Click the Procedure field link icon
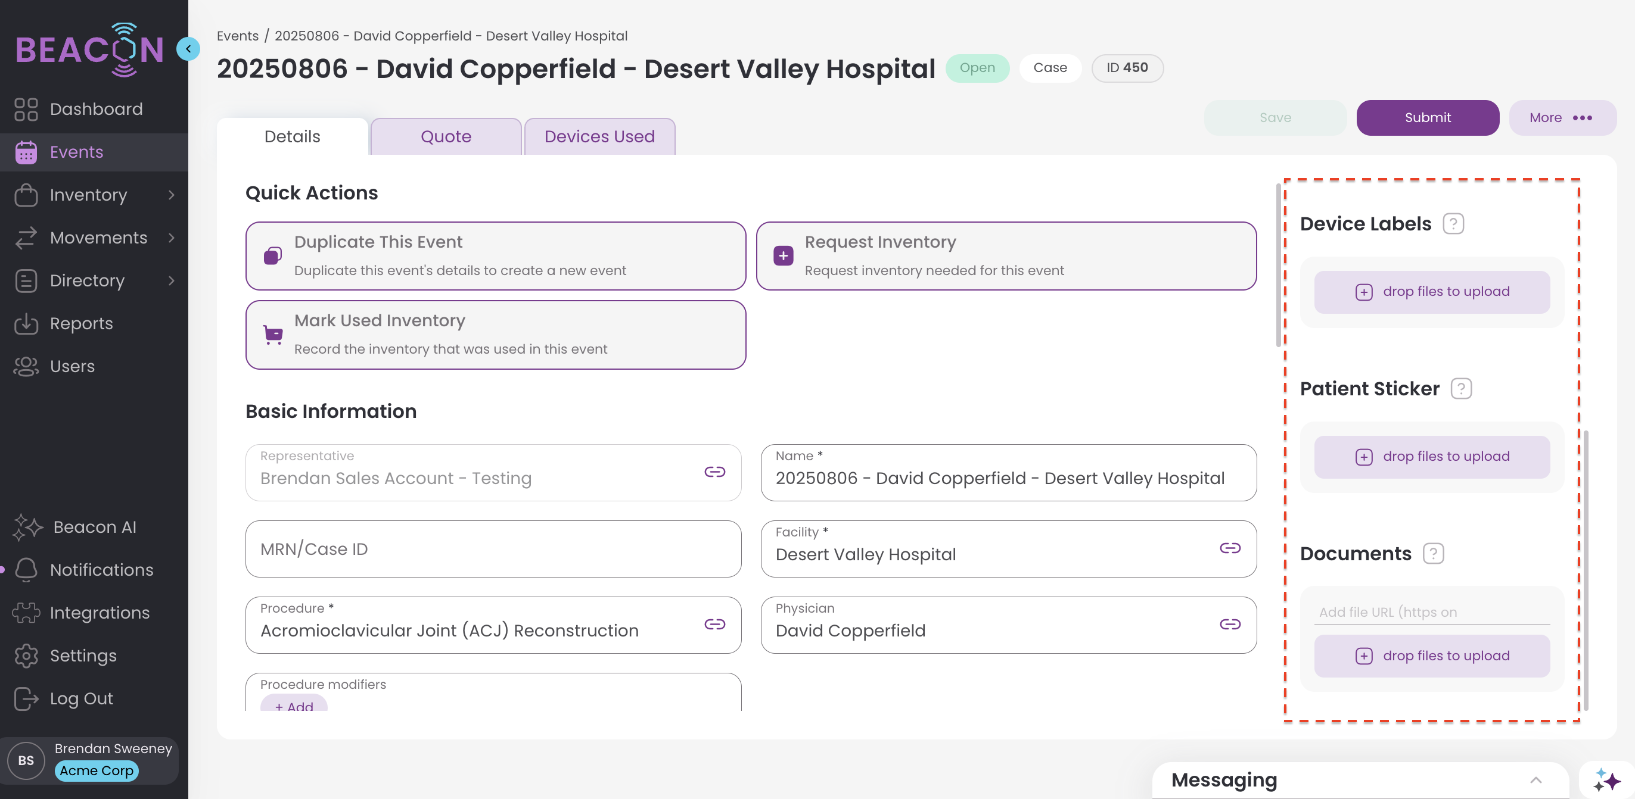 pos(714,625)
